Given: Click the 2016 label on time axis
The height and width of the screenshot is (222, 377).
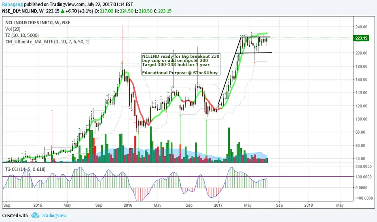Looking at the screenshot, I should [128, 205].
